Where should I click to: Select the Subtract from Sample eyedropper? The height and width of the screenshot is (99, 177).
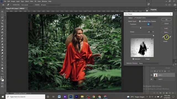170,37
